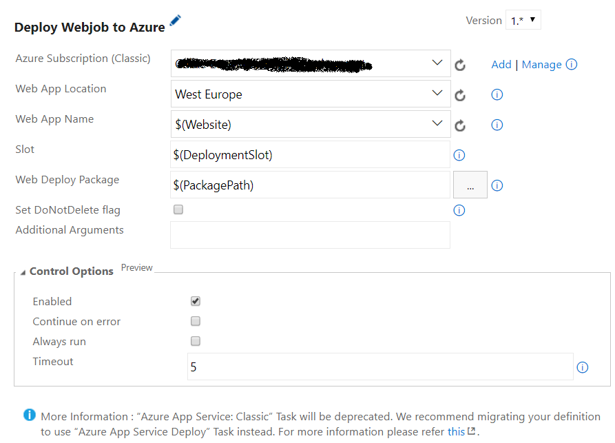Refresh the Web App Name list
This screenshot has height=443, width=615.
pos(460,125)
